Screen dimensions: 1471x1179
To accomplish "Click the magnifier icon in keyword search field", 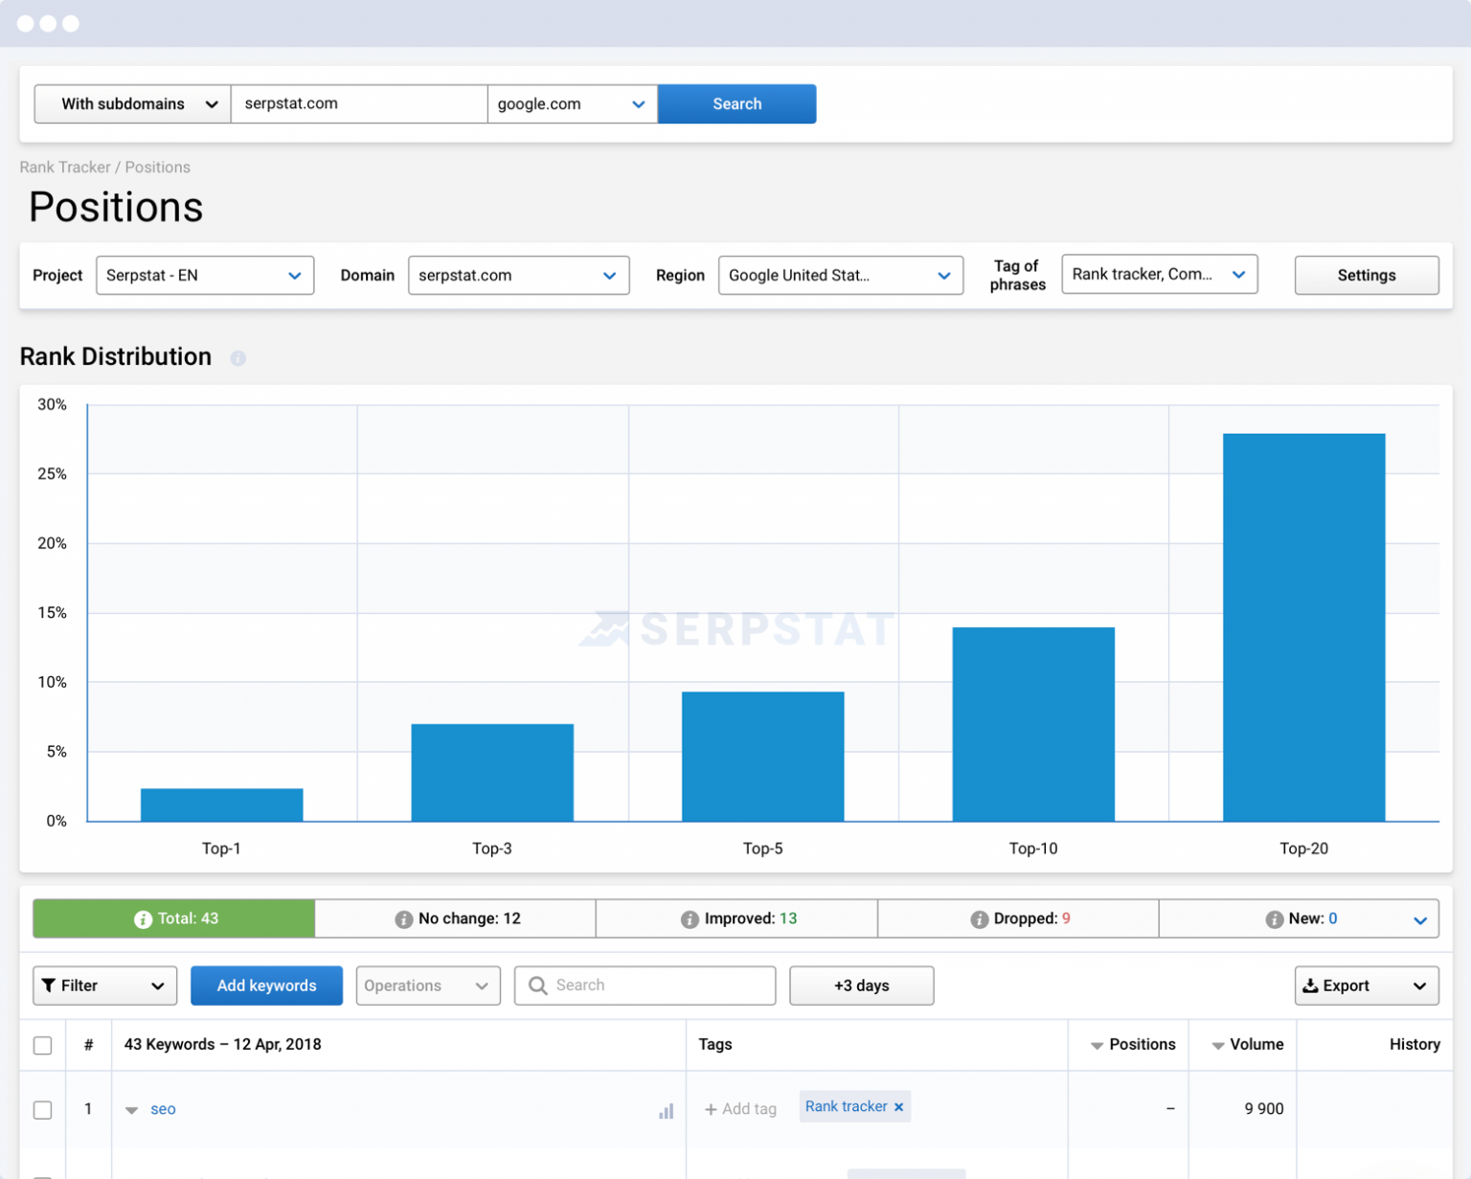I will pos(538,985).
